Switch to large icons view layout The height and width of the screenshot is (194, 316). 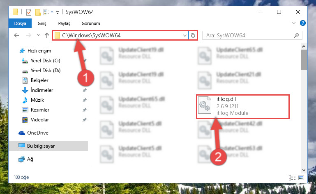coord(301,178)
